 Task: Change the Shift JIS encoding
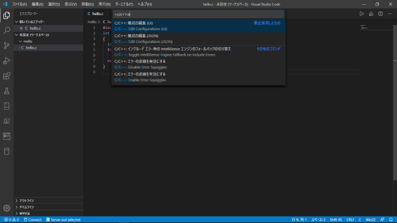[x=336, y=220]
